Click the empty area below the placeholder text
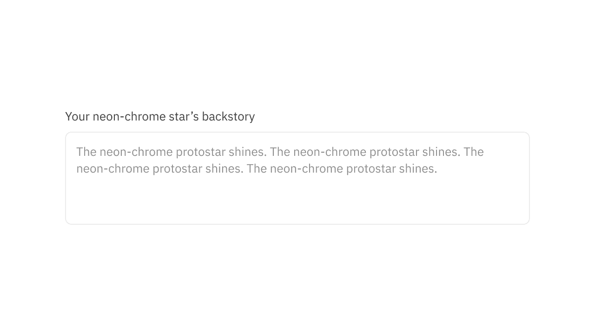This screenshot has width=595, height=335. [x=297, y=200]
